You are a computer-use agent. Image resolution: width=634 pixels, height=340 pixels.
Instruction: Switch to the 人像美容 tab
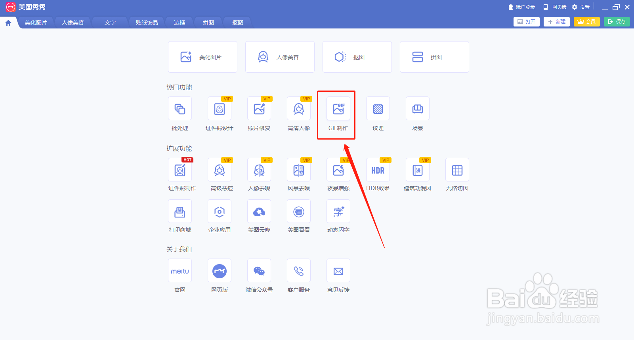tap(73, 23)
